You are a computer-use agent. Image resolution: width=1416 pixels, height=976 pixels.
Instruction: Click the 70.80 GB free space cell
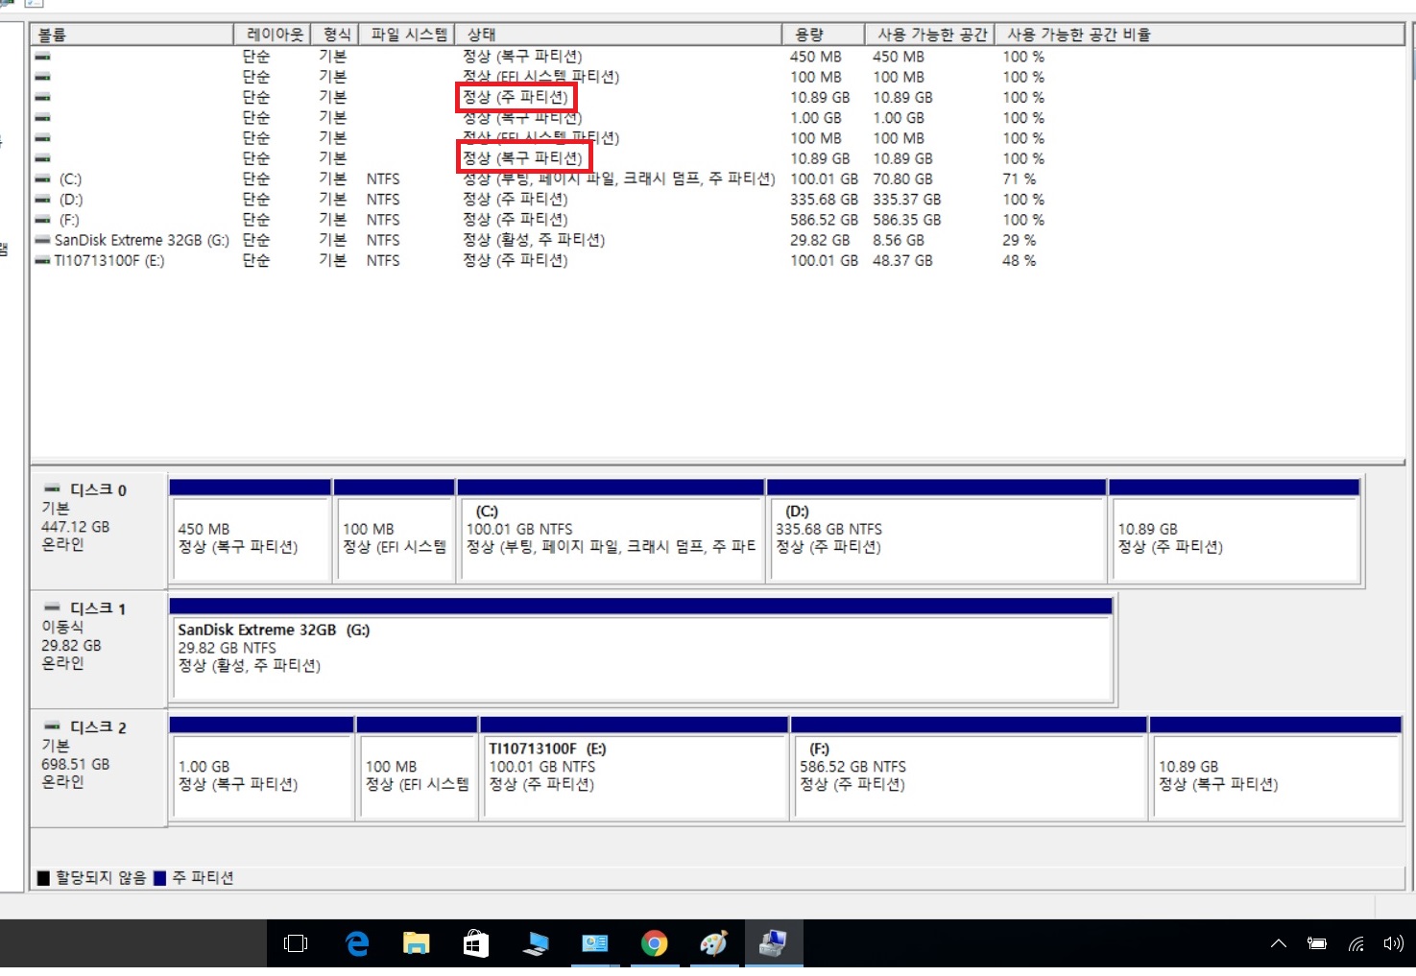[x=902, y=179]
